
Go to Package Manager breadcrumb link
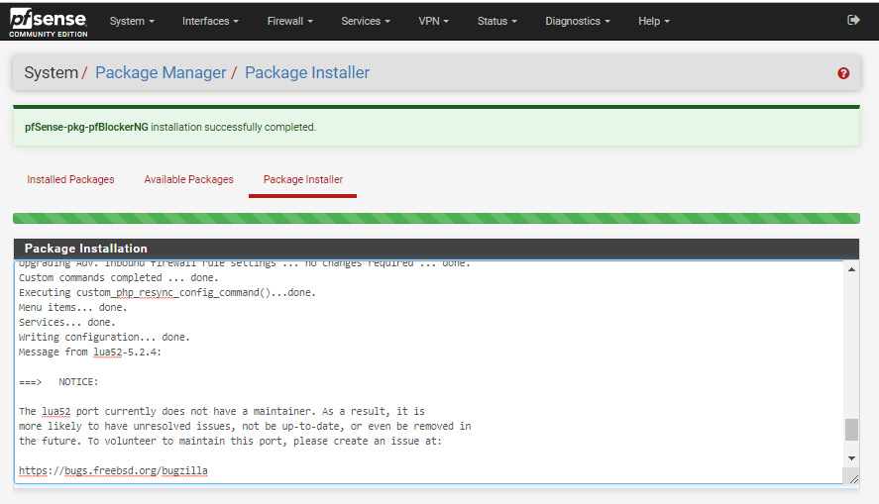click(x=161, y=73)
